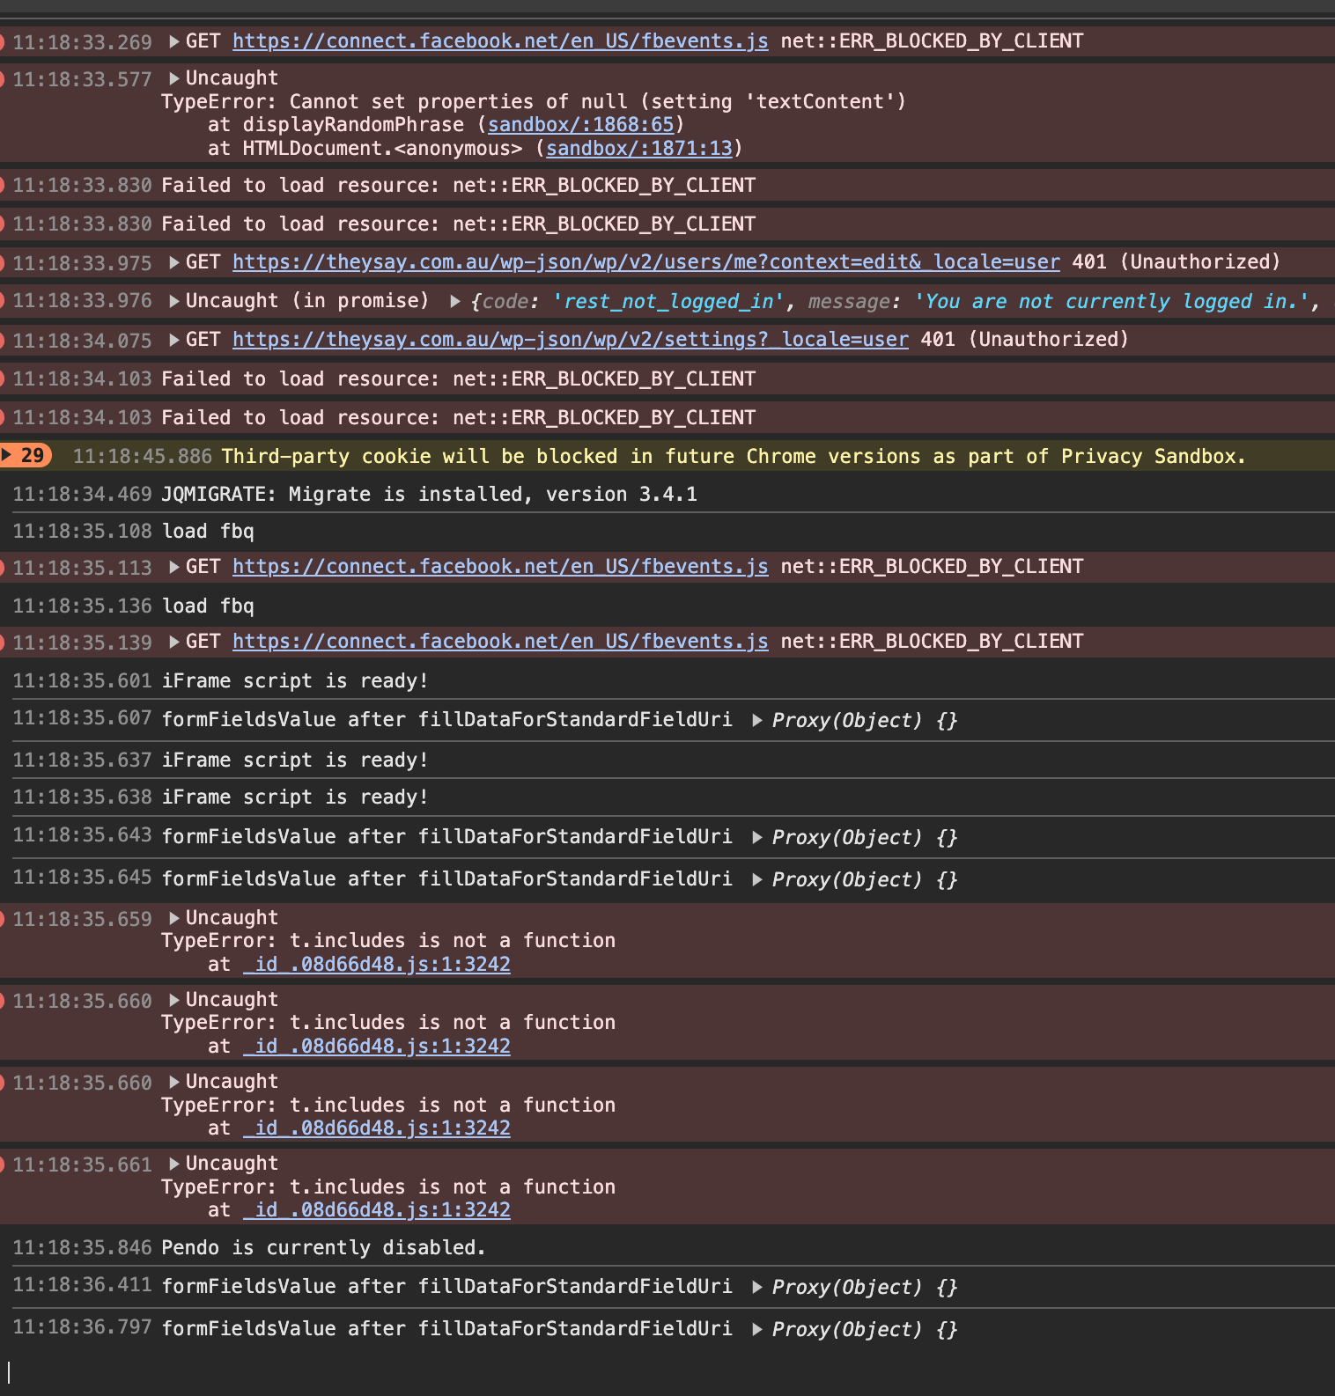Open _id_.08d66d48.js link at 11:18:35.661

pyautogui.click(x=377, y=1210)
